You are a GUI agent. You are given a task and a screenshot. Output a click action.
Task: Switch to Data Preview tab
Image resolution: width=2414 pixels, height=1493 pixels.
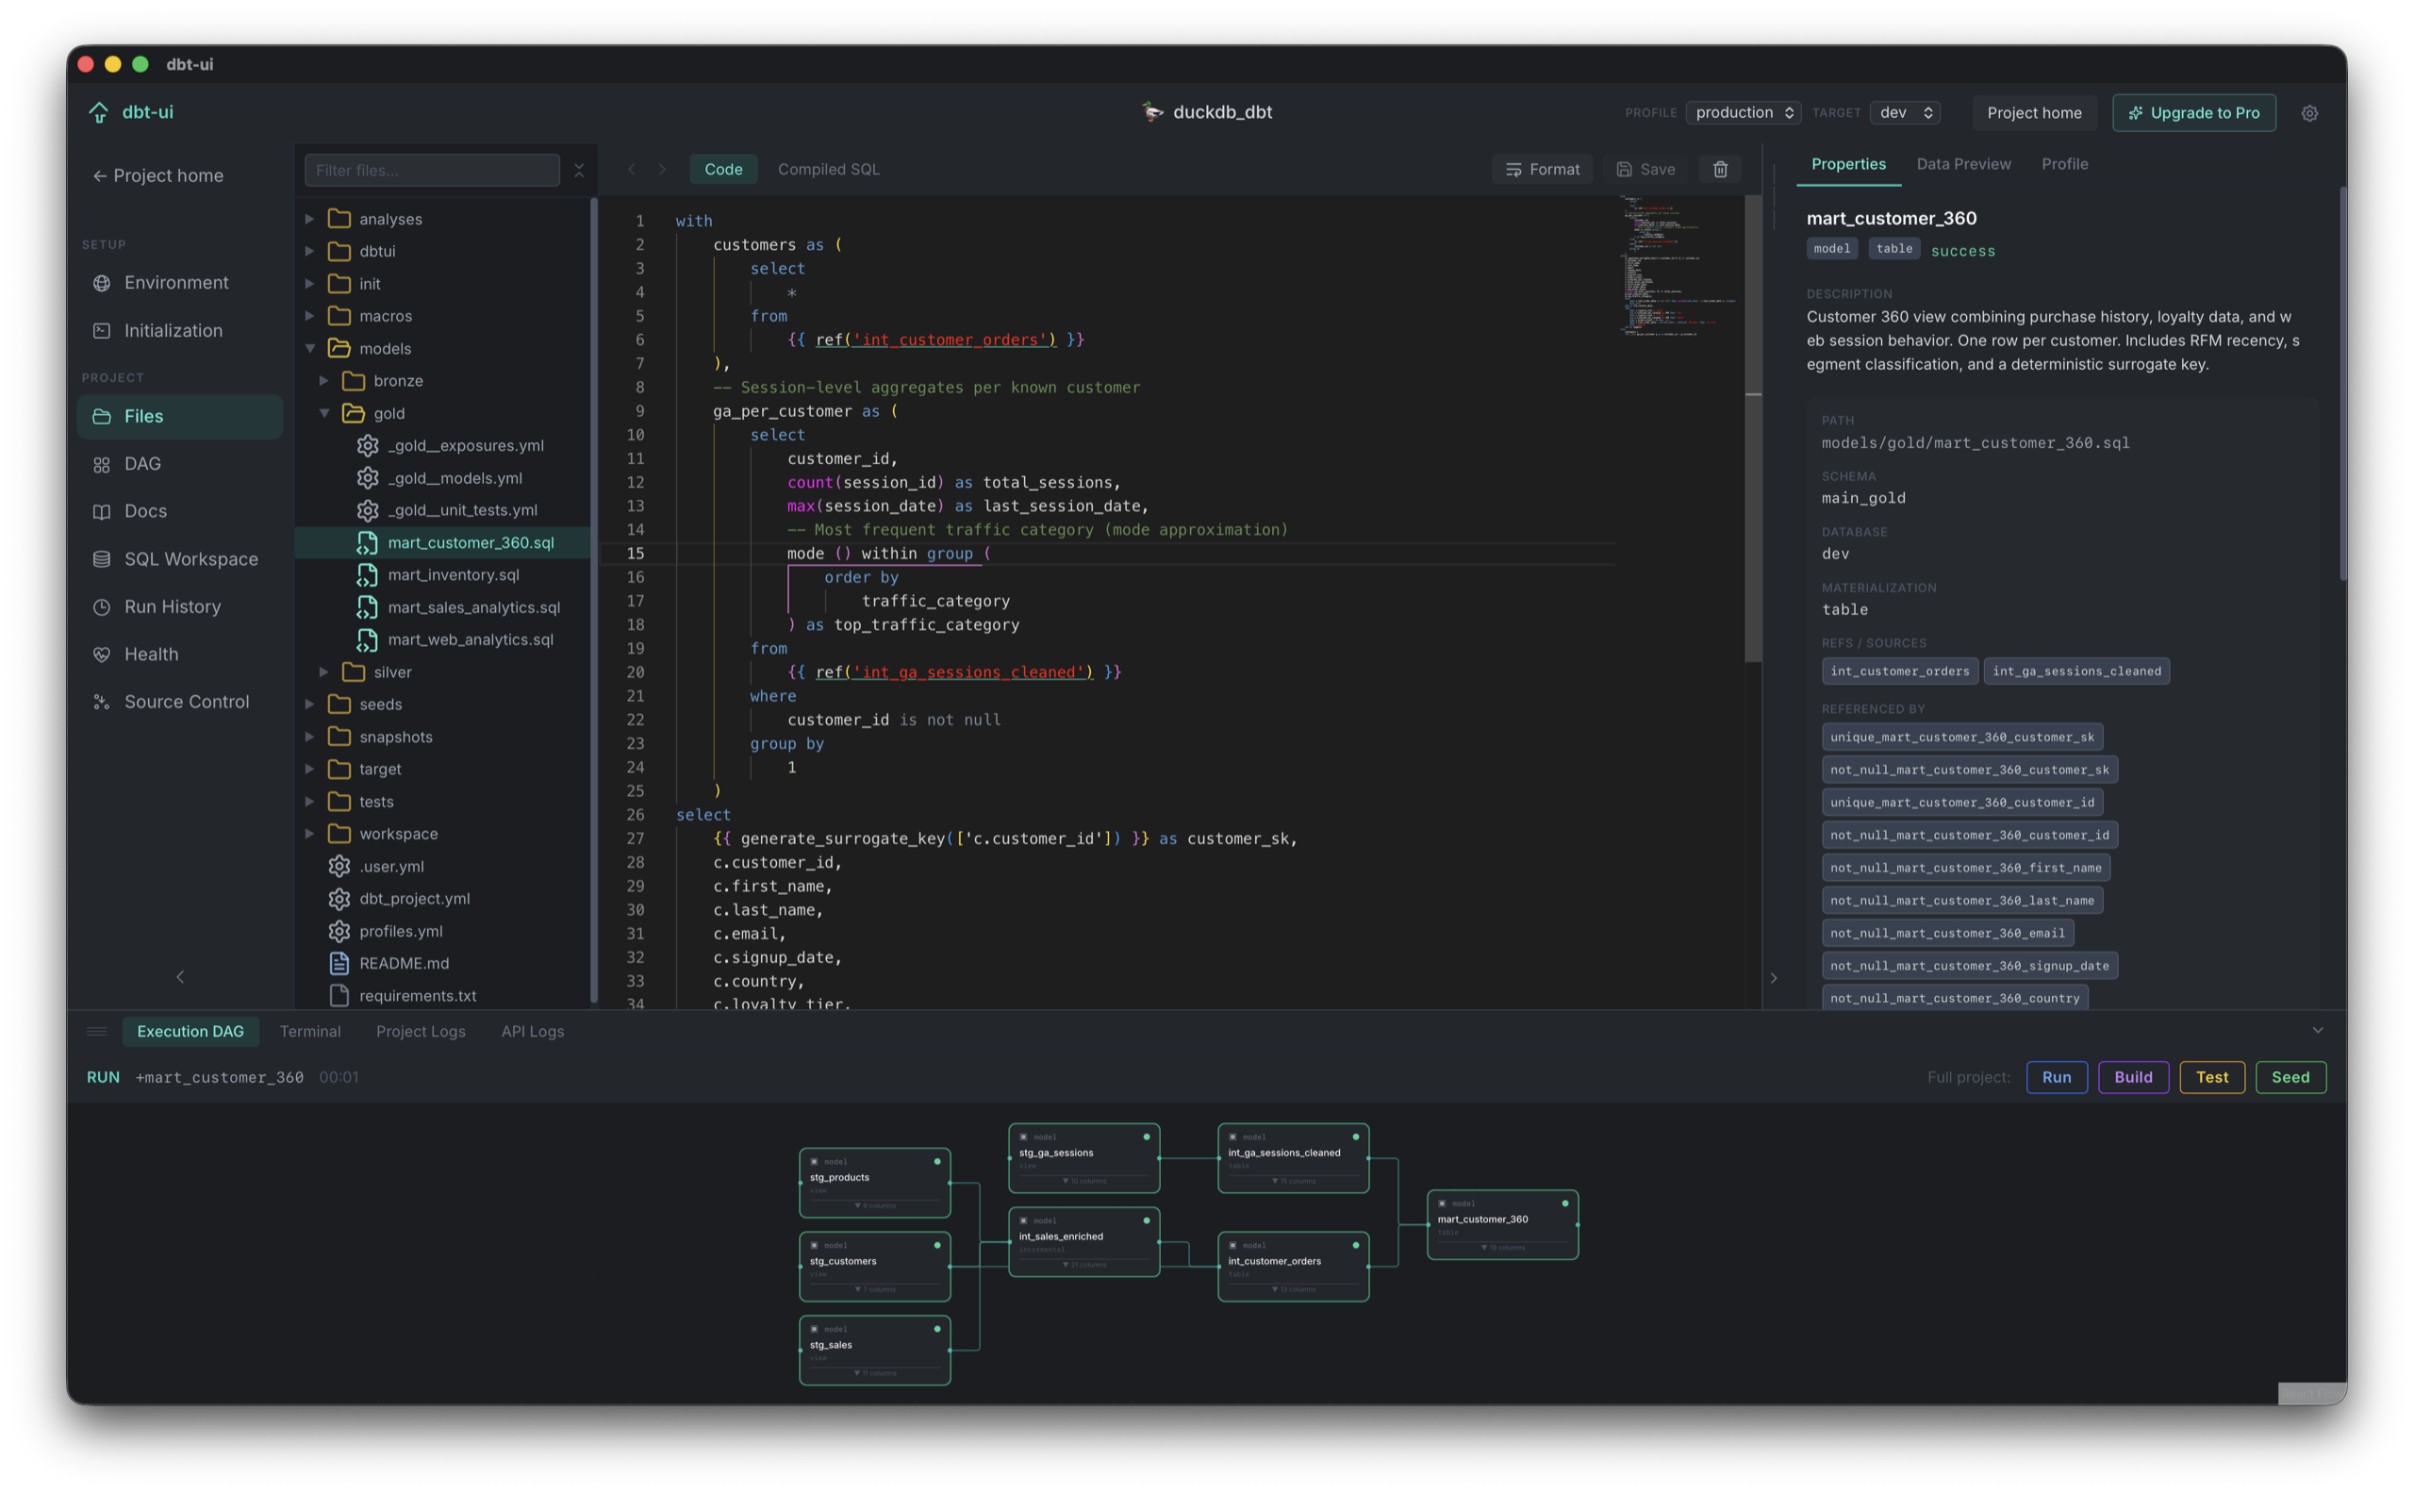click(1963, 164)
